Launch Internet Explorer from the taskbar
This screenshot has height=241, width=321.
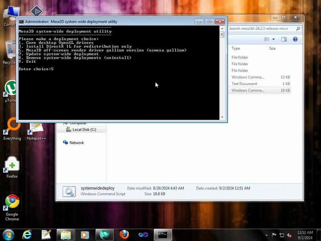[27, 235]
